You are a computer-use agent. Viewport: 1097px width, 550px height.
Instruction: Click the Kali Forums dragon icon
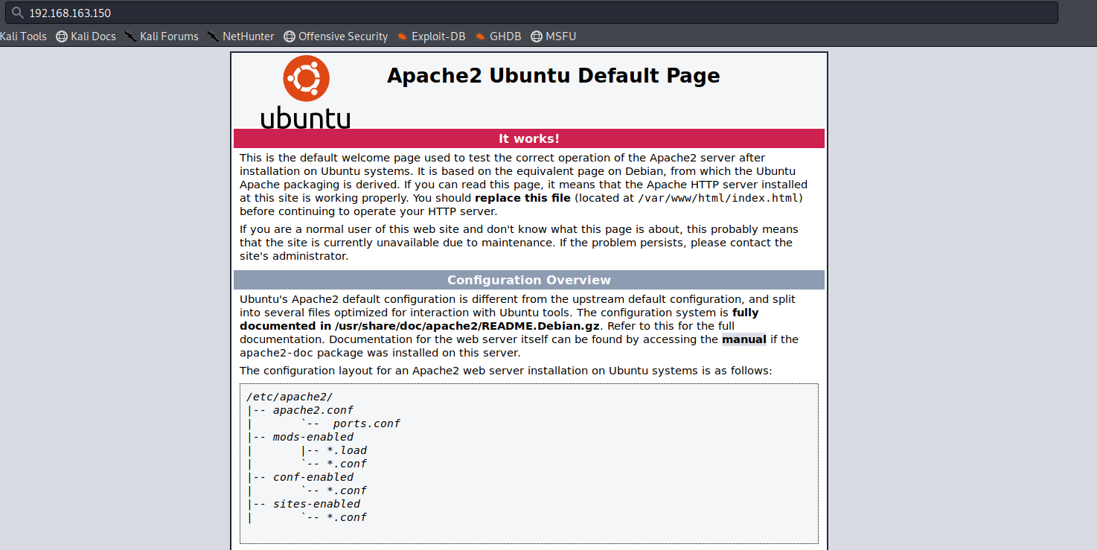[x=131, y=36]
